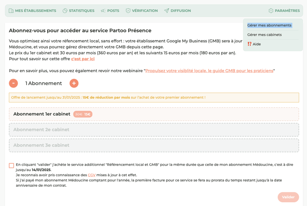Select Gérer mes abonnements in dropdown menu

tap(269, 25)
